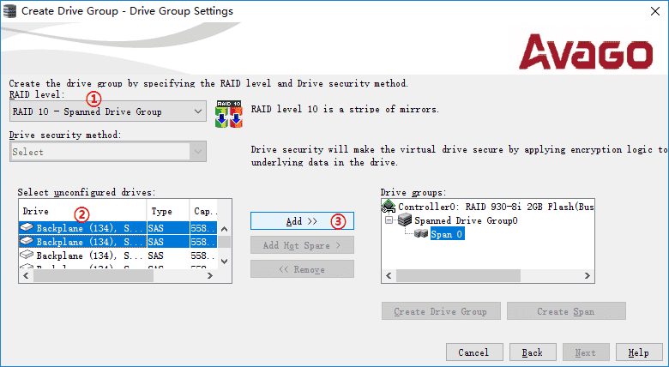Click the drive groups scroll-left arrow
Image resolution: width=669 pixels, height=367 pixels.
389,275
